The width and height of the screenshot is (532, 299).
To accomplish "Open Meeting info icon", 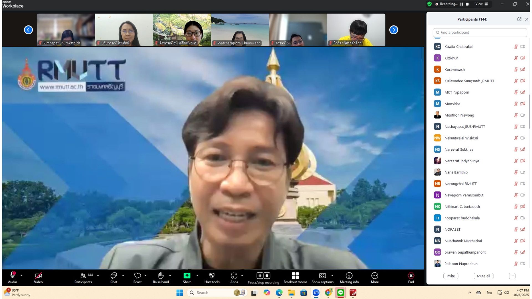I will pyautogui.click(x=349, y=276).
